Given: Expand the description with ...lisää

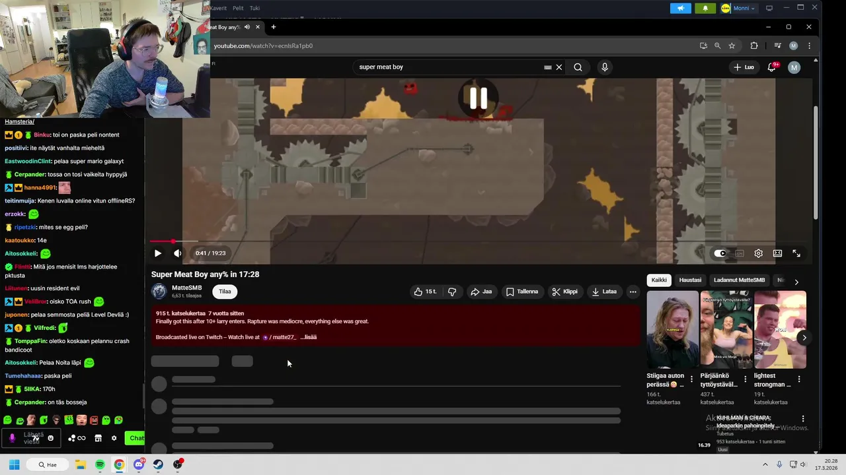Looking at the screenshot, I should [309, 337].
